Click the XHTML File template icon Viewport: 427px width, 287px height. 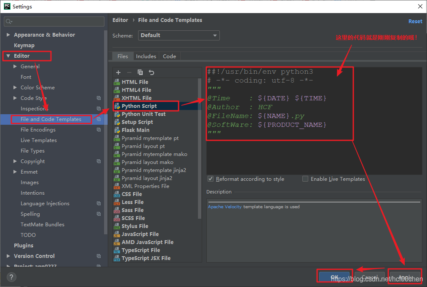pyautogui.click(x=117, y=98)
